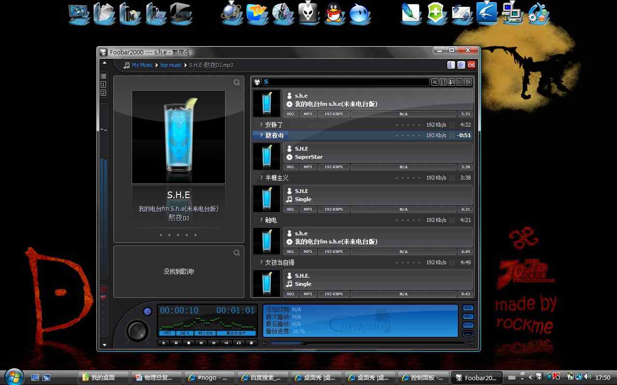Image resolution: width=617 pixels, height=385 pixels.
Task: Click the SuperStar album header
Action: coord(378,153)
